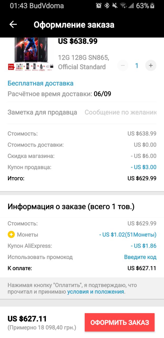
Task: Decrease quantity with the minus button
Action: (123, 65)
